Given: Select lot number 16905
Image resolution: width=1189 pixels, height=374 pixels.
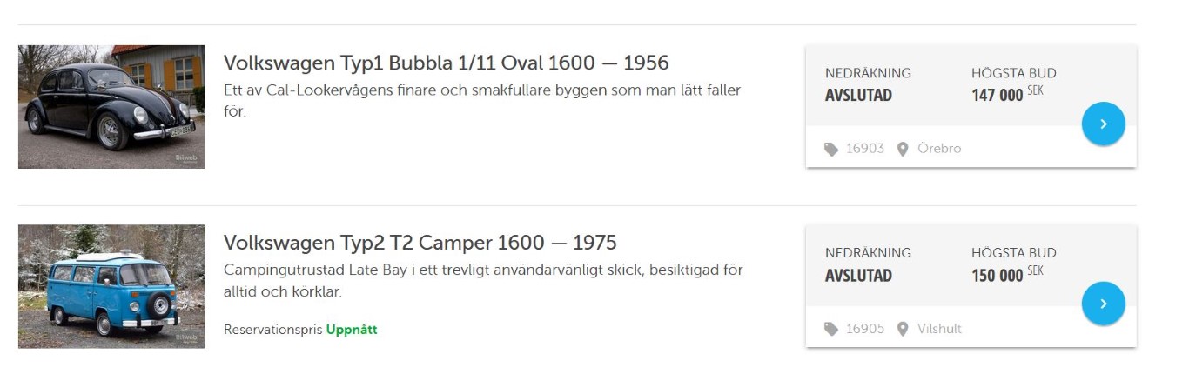Looking at the screenshot, I should point(864,329).
